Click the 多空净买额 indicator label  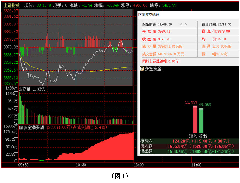34,127
